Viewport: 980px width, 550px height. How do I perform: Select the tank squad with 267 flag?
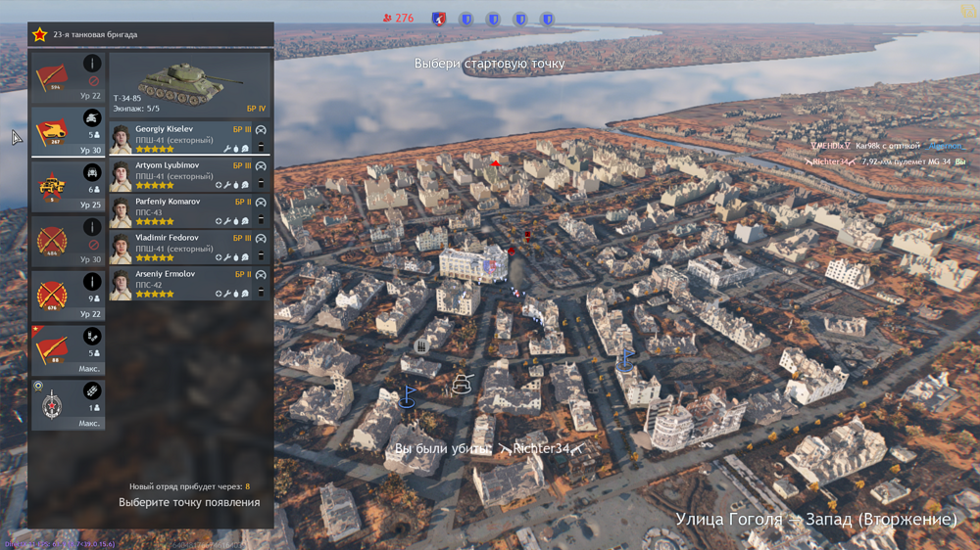(x=69, y=132)
